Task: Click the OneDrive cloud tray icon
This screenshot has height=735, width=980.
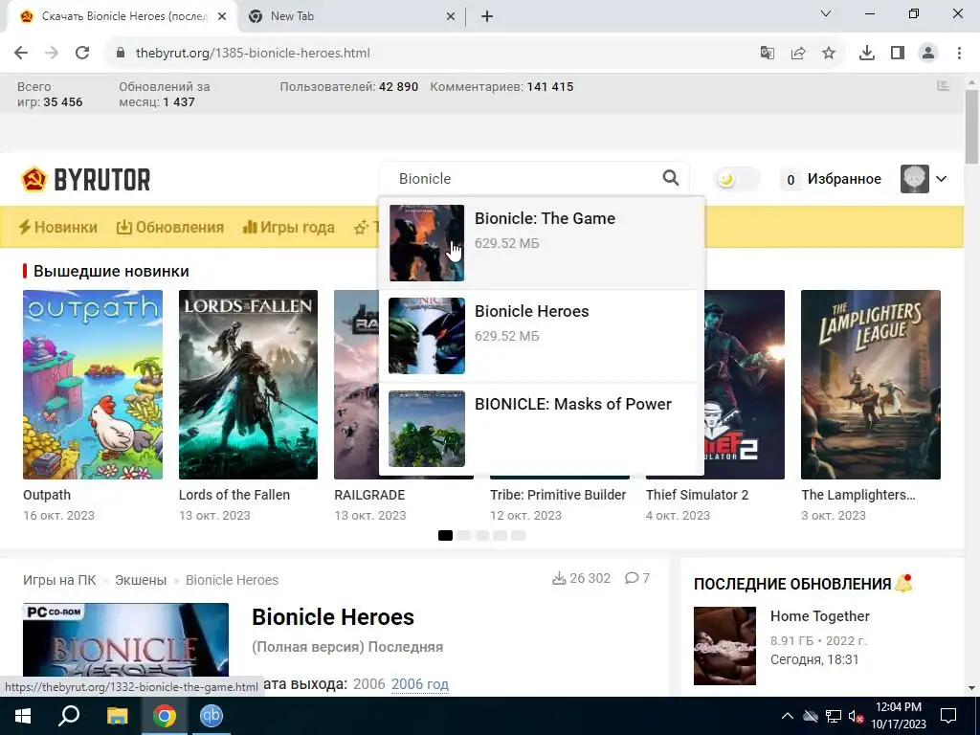Action: coord(811,716)
